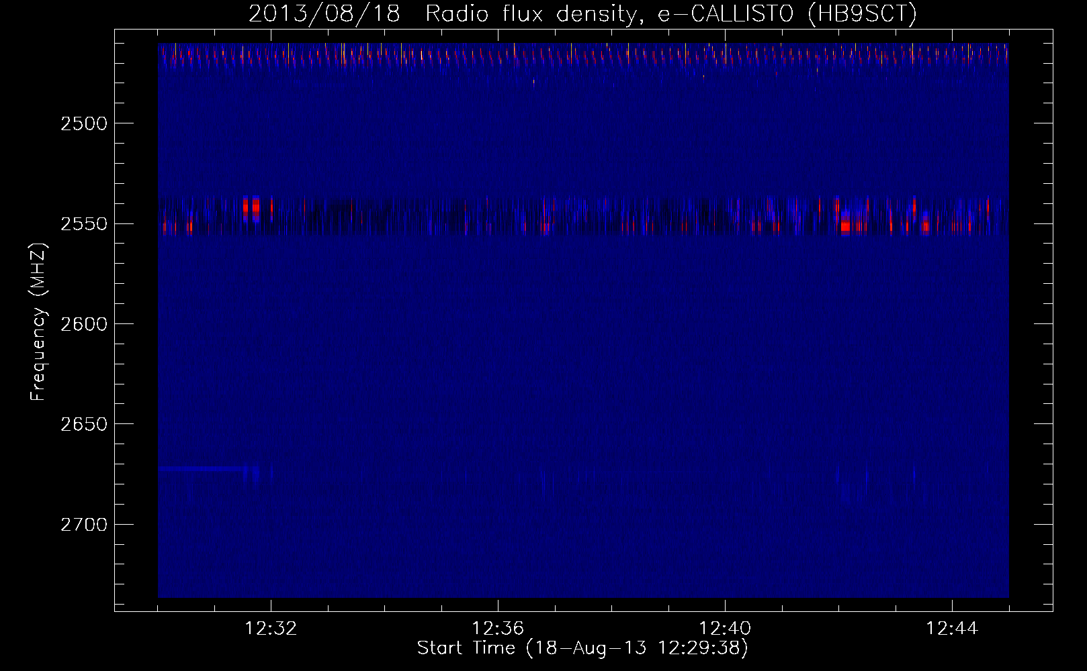The width and height of the screenshot is (1087, 671).
Task: Click the 12:32 time tick label
Action: pyautogui.click(x=271, y=629)
